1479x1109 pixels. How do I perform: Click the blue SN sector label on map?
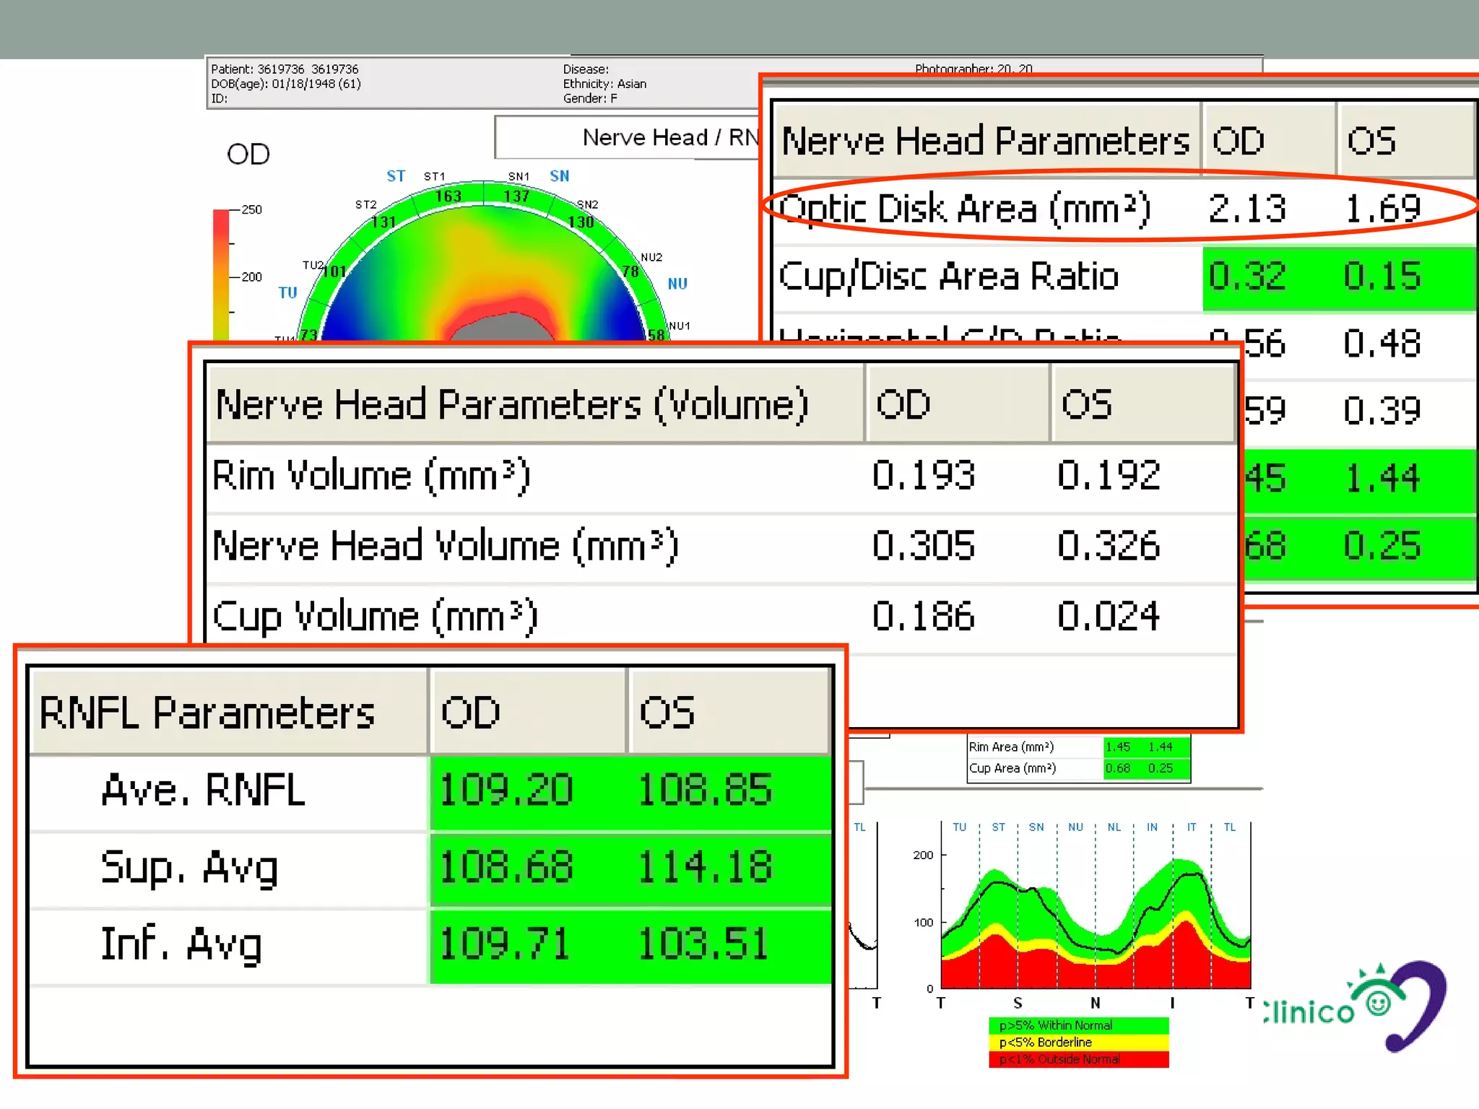pyautogui.click(x=559, y=176)
